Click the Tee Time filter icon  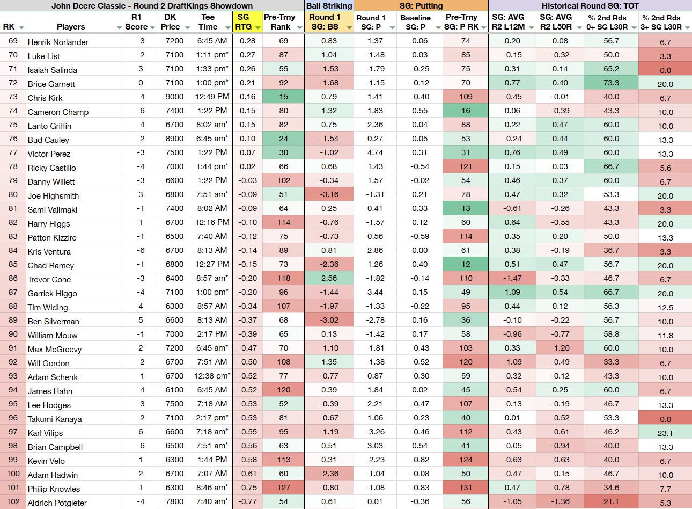coord(226,27)
